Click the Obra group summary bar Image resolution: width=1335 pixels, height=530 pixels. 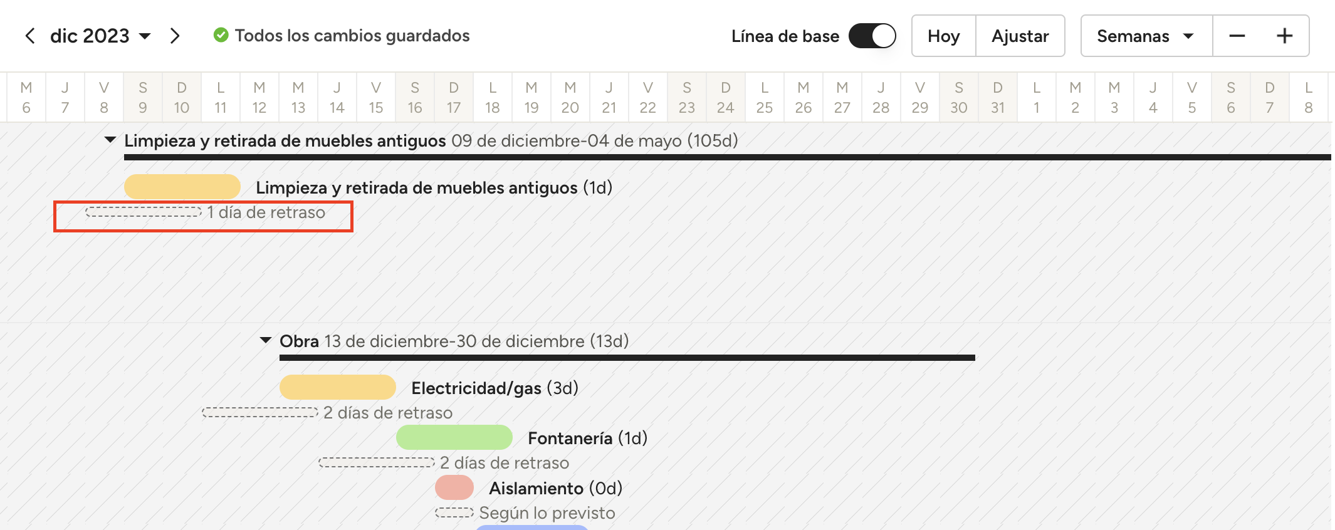pyautogui.click(x=627, y=358)
